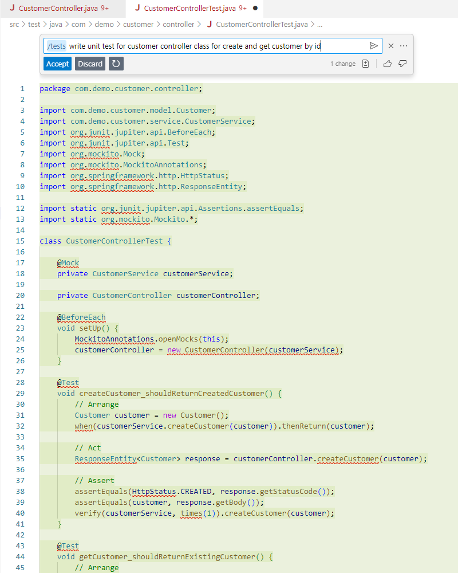Click the jupiter.api.Test import line
The image size is (458, 573).
coord(114,143)
